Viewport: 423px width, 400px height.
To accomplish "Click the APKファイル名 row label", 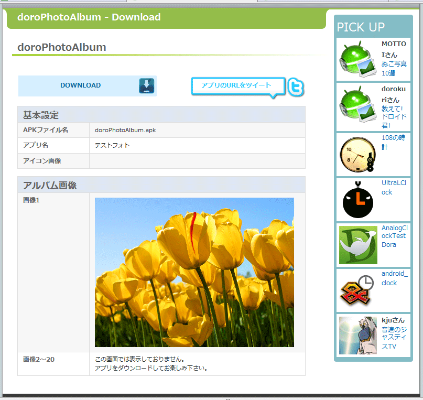I will click(46, 130).
